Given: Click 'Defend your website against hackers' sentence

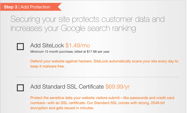Looking at the screenshot, I should click(x=61, y=61).
